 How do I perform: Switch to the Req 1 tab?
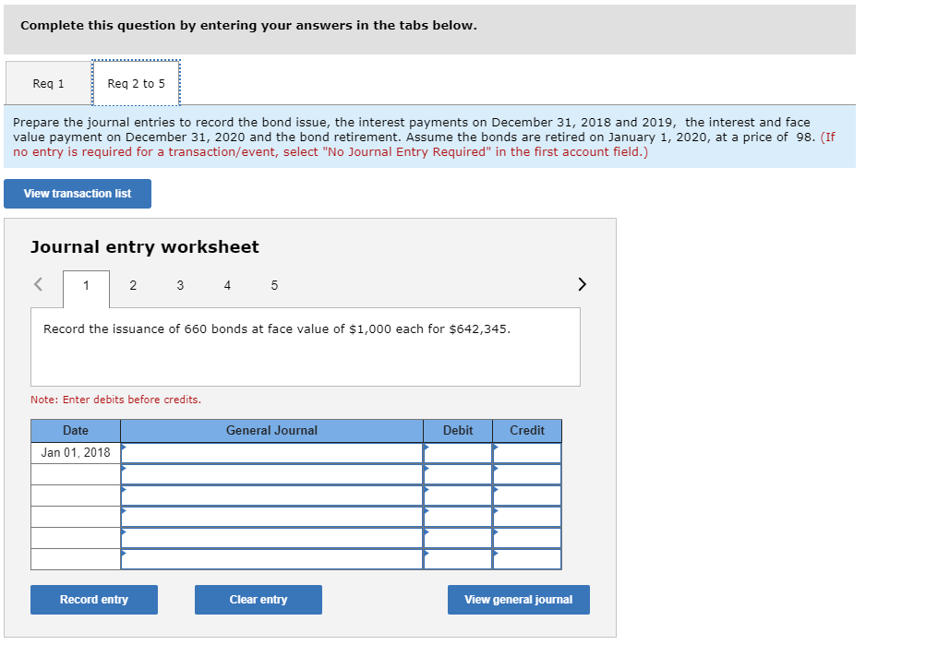click(x=48, y=83)
